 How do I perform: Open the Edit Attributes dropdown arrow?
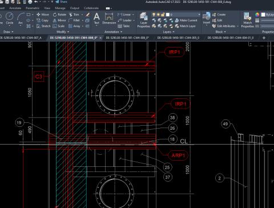click(x=238, y=26)
